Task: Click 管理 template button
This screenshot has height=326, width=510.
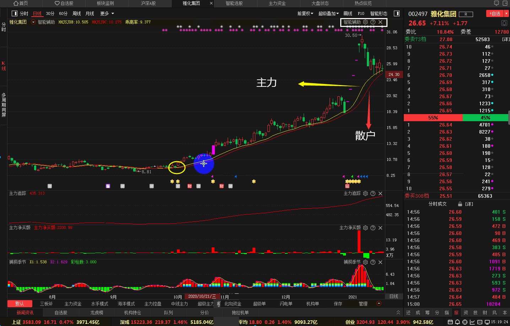Action: click(x=363, y=304)
